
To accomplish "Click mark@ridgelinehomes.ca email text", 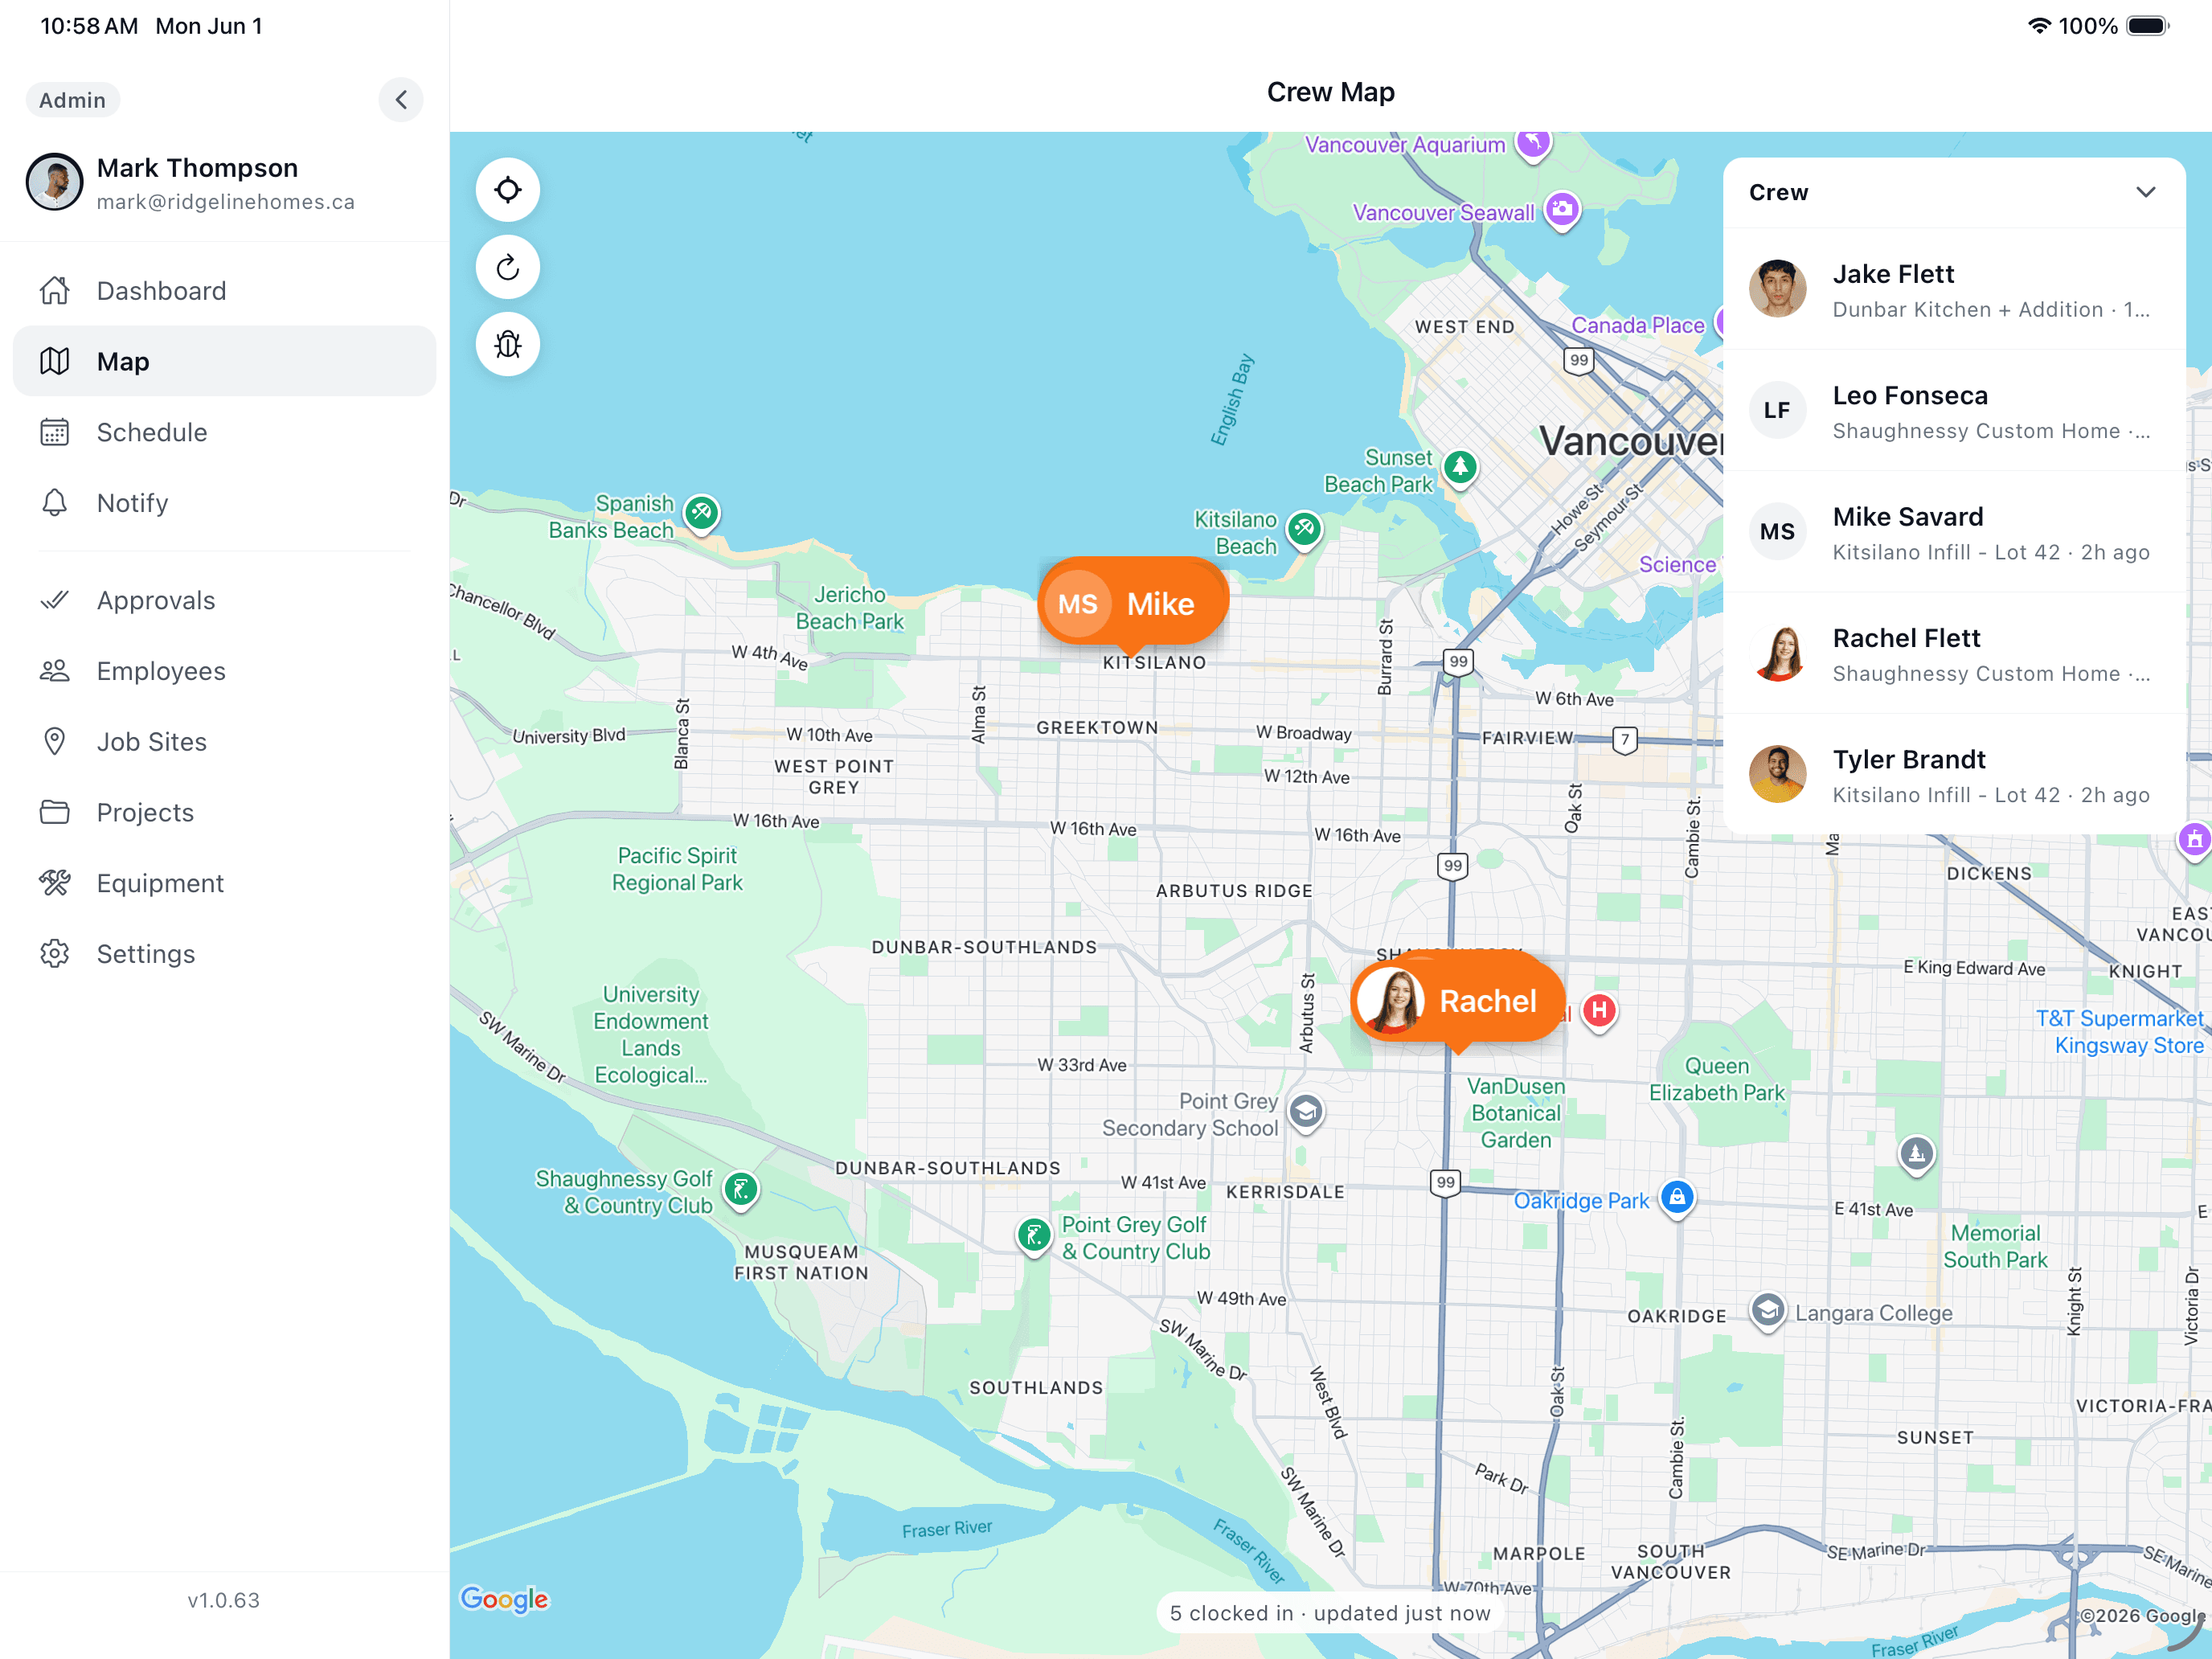I will point(226,202).
